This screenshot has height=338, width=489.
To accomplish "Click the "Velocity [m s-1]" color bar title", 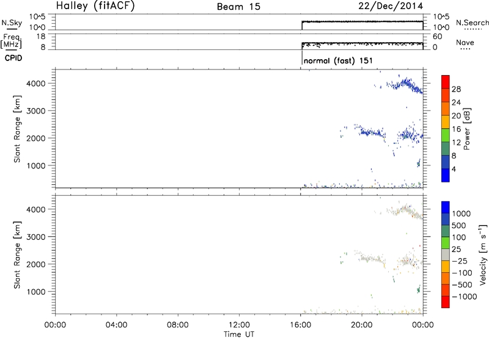I will [483, 254].
